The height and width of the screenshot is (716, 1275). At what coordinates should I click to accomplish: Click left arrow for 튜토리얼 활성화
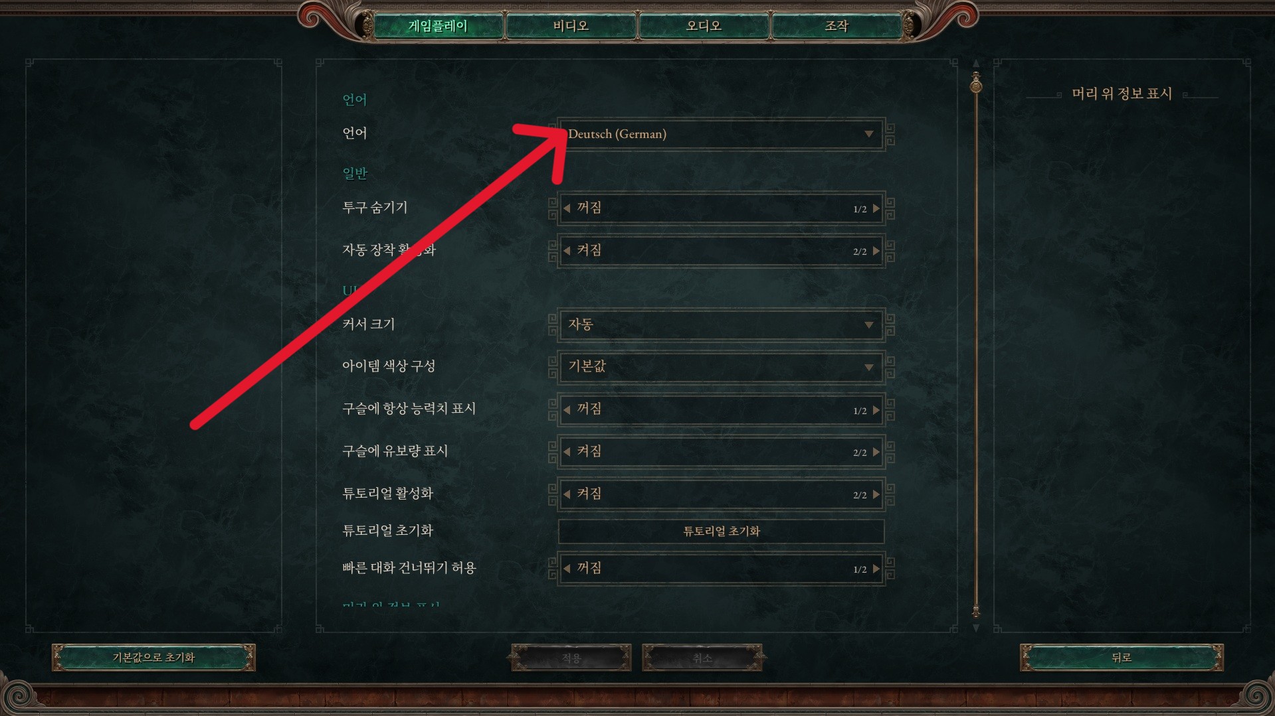(567, 494)
